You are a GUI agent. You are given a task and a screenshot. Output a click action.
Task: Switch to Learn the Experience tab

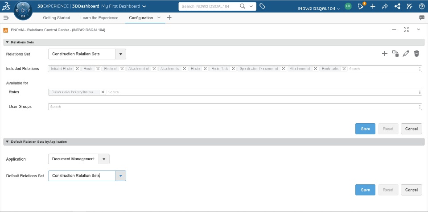[x=99, y=18]
